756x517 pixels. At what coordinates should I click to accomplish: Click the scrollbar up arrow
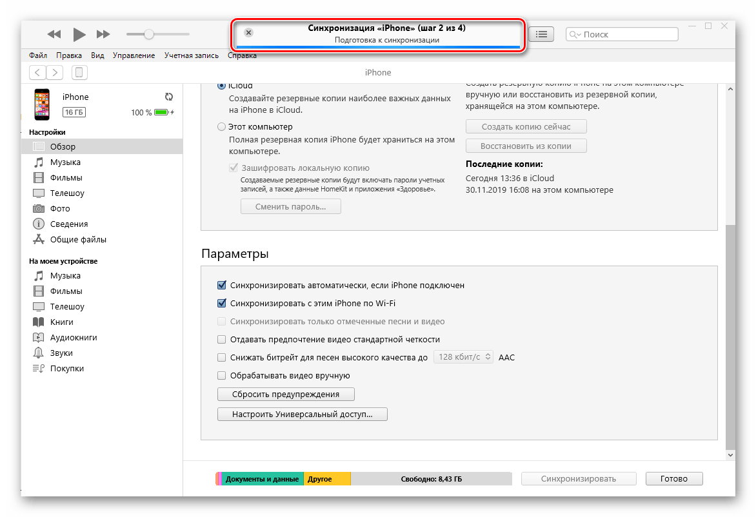pyautogui.click(x=730, y=89)
